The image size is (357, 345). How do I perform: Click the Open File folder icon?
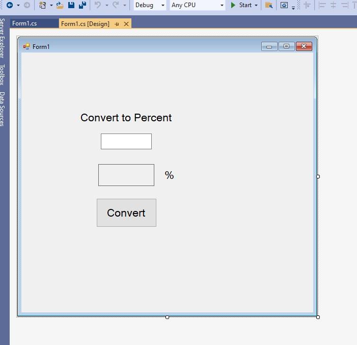tap(60, 5)
